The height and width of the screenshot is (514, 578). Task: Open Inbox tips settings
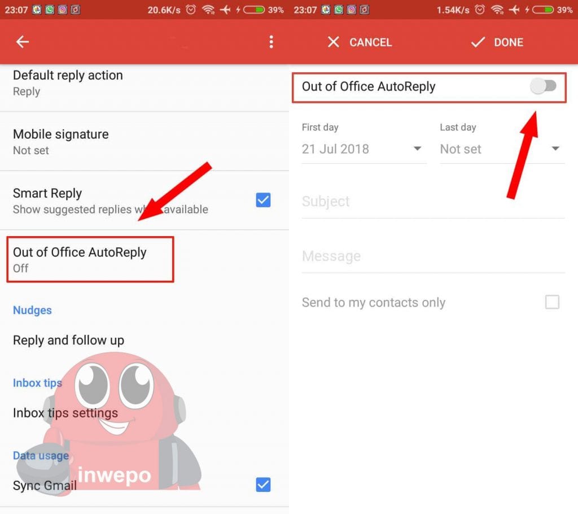click(144, 412)
